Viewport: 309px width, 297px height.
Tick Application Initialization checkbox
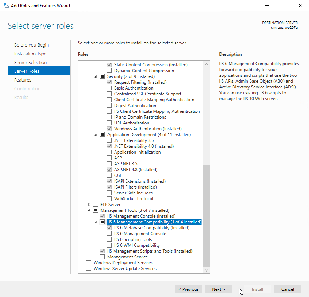click(x=109, y=152)
